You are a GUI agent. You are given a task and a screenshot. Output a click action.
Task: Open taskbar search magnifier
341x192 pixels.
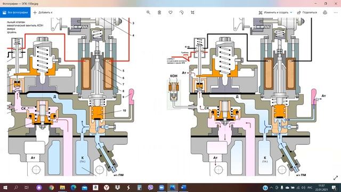pos(16,187)
